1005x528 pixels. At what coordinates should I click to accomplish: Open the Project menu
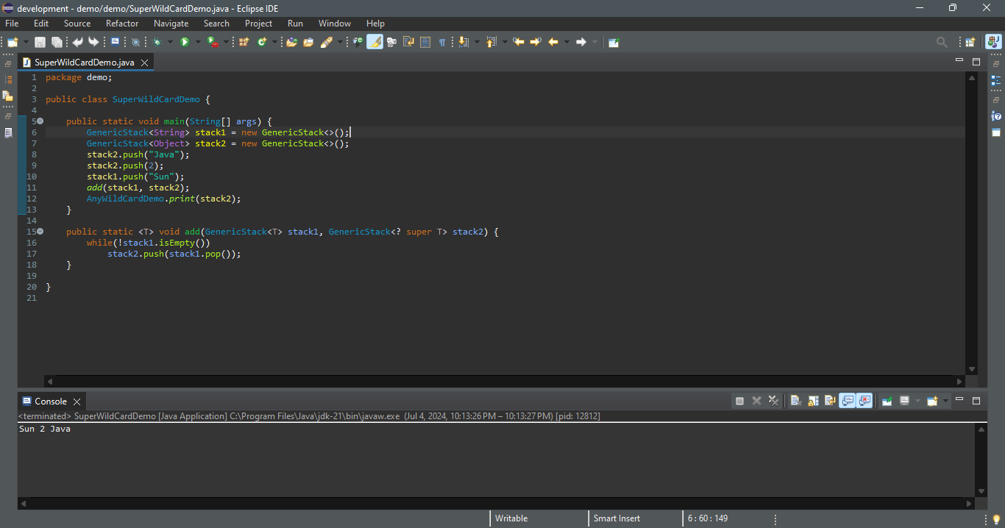tap(258, 24)
